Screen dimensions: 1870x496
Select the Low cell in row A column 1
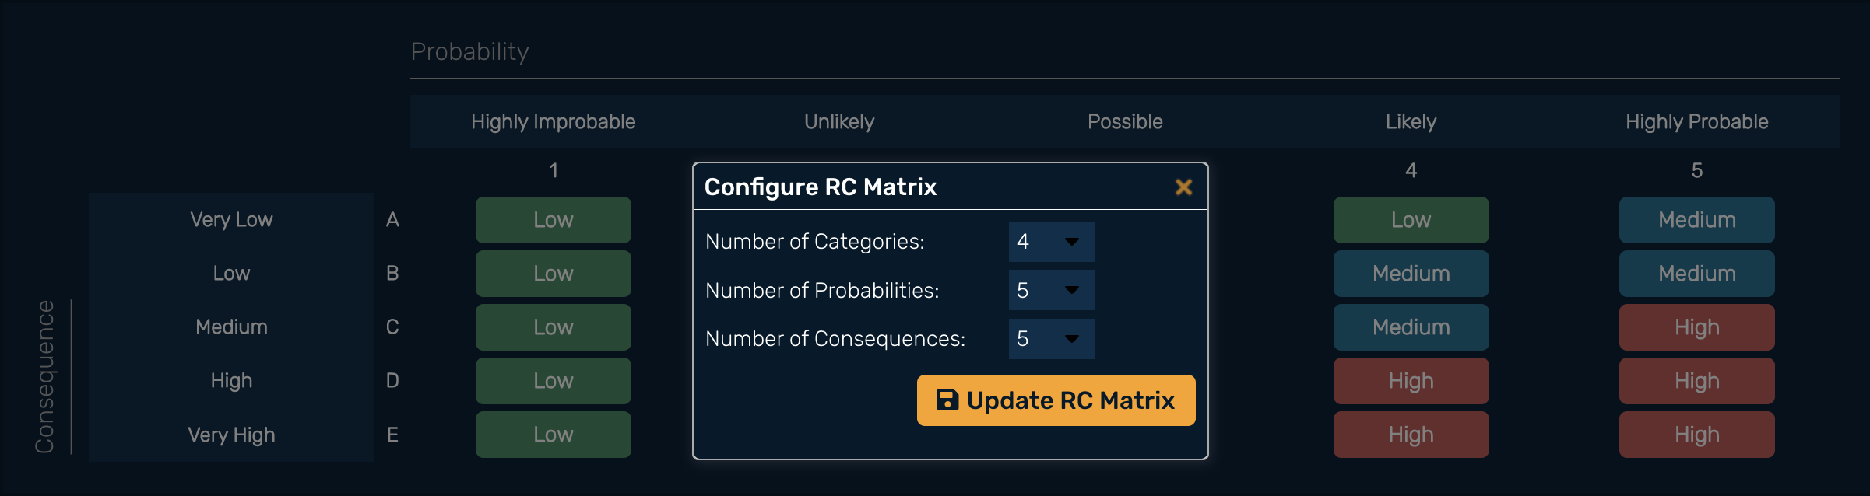coord(554,220)
